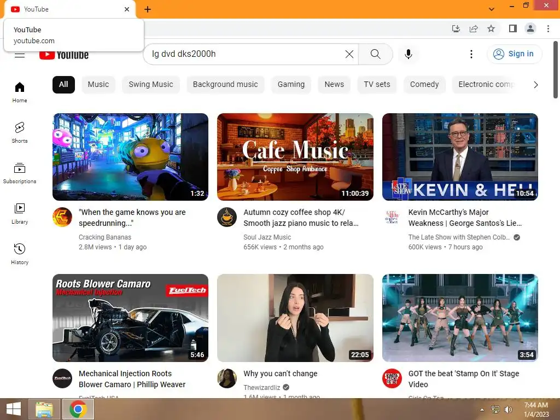560x420 pixels.
Task: Open Shorts in the sidebar
Action: coord(20,132)
